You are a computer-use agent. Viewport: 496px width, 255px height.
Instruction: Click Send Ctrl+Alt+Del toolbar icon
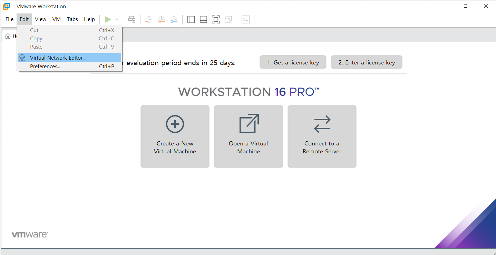pyautogui.click(x=132, y=20)
